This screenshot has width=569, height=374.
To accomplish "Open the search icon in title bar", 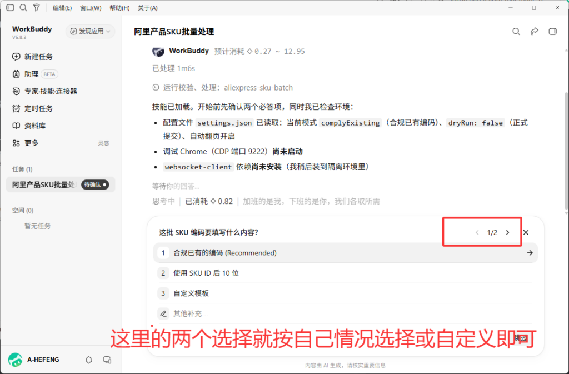I will (x=23, y=8).
